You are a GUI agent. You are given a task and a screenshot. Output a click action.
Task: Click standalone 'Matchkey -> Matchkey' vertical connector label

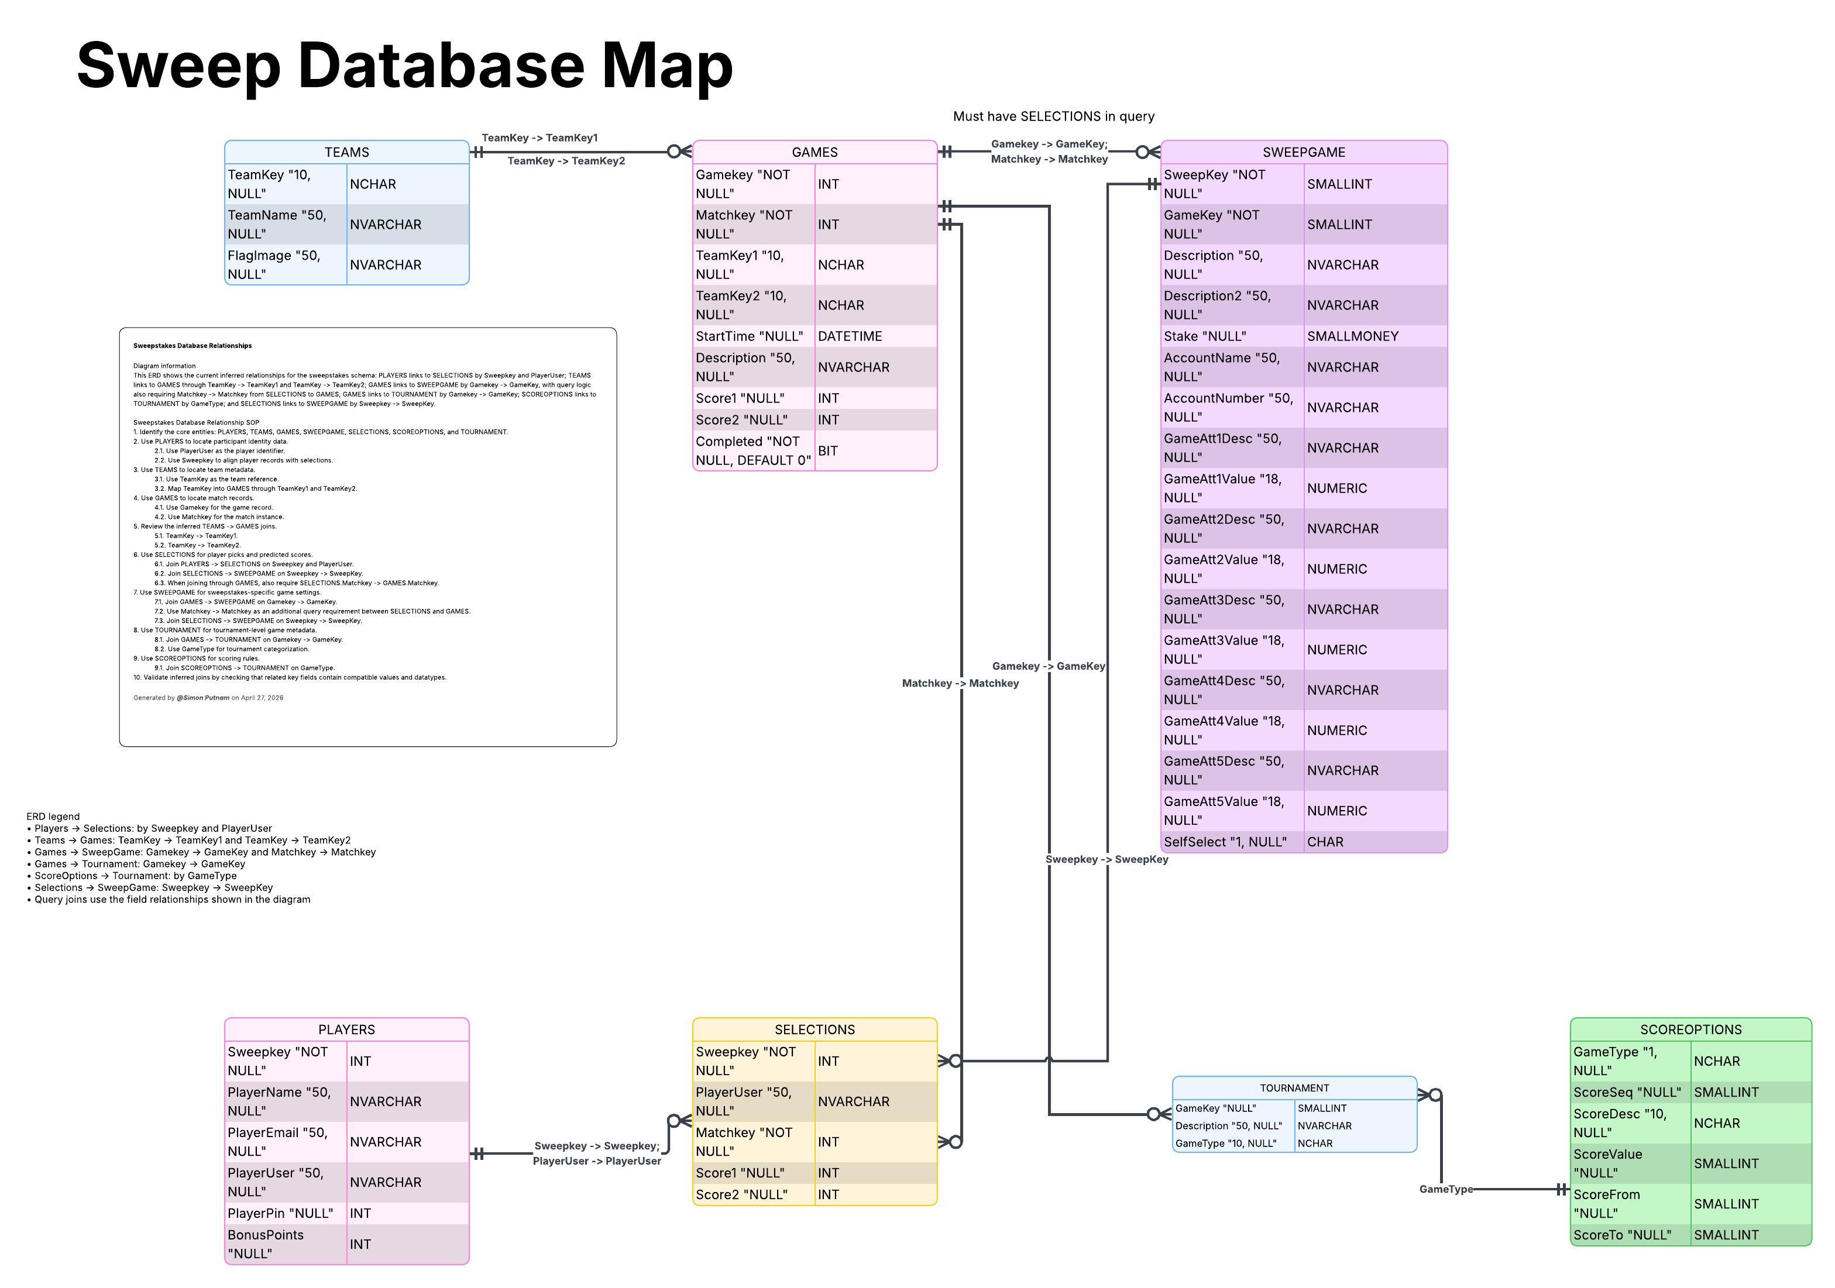coord(960,683)
